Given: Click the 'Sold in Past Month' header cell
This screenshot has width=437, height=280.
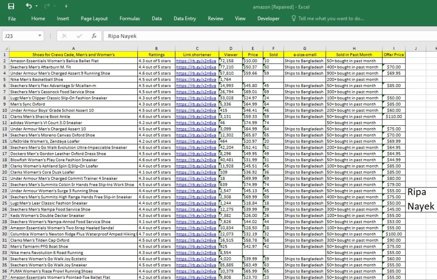Looking at the screenshot, I should pos(354,55).
